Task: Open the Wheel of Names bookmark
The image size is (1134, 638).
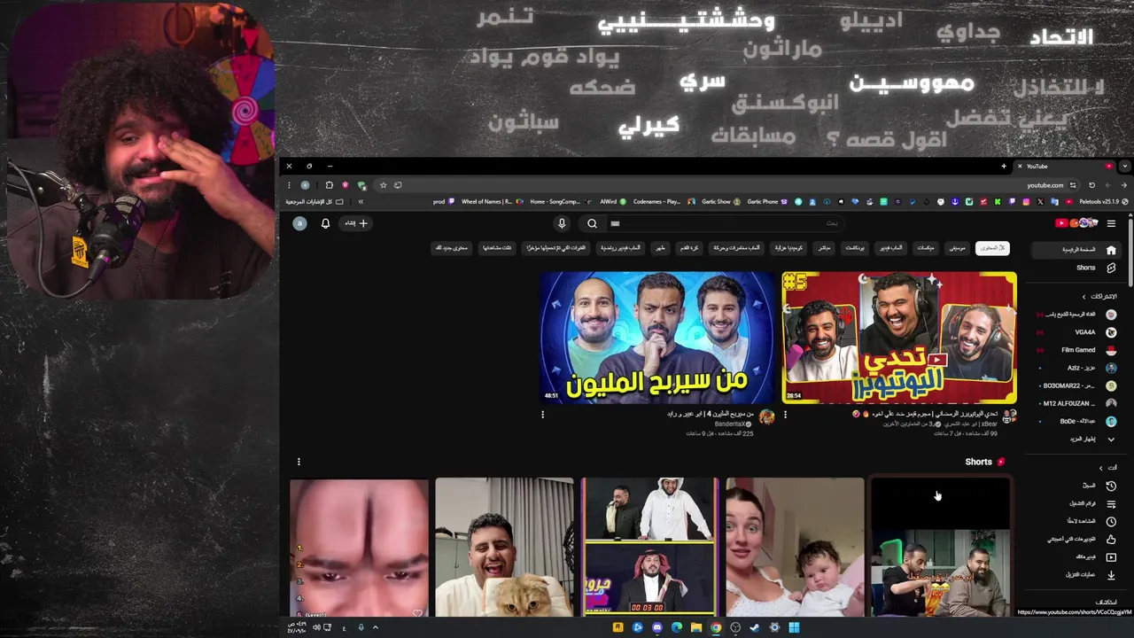Action: 492,201
